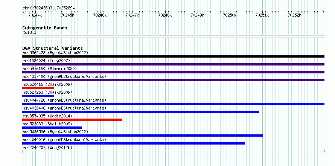Select the blue nsv5426596 variant bar
Viewport: 335px width, 166px height.
tap(143, 136)
